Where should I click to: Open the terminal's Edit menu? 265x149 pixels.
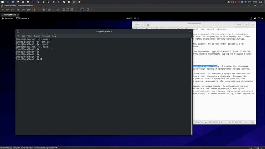point(24,36)
